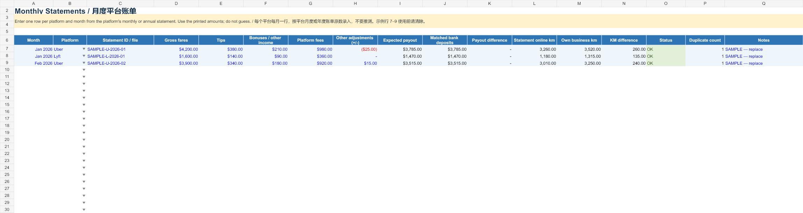Click the 1,315.00 own business km cell

579,56
